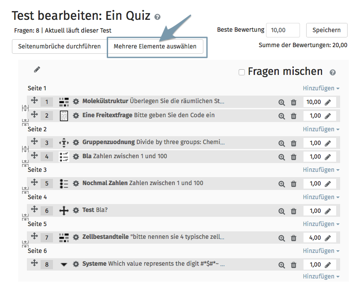Image resolution: width=356 pixels, height=297 pixels.
Task: Open Hinzufügen dropdown for Seite 4
Action: point(321,197)
